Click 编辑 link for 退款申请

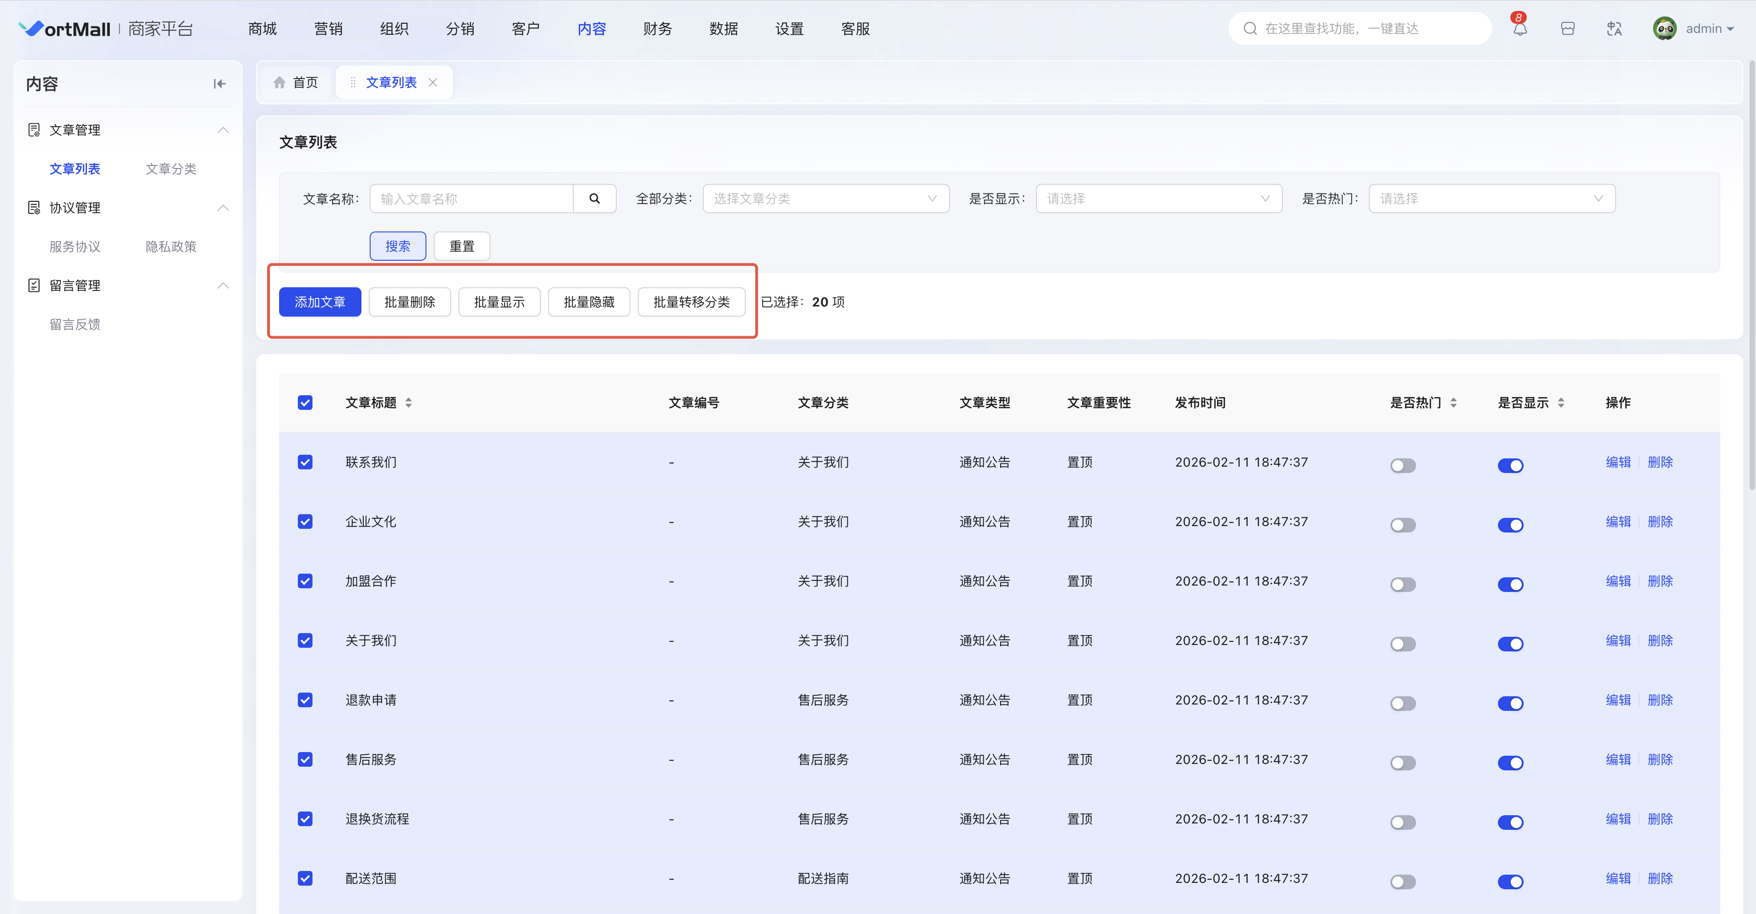[x=1618, y=700]
